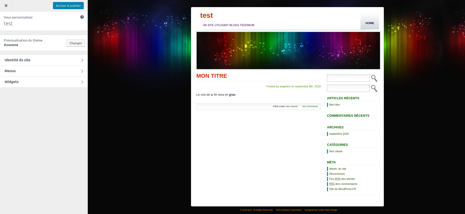Open the Menus customization section

44,71
